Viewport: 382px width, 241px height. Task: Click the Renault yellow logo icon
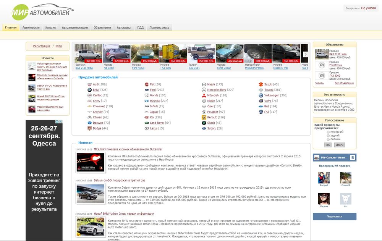tap(204, 117)
